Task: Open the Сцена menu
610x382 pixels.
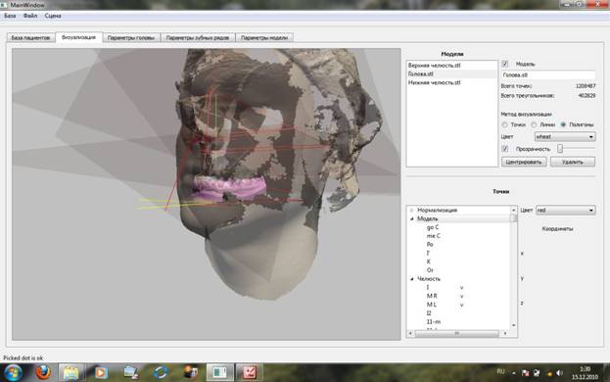Action: (53, 16)
